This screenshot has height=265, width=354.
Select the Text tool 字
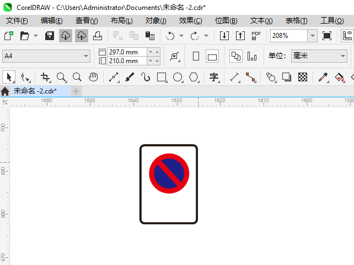tap(214, 77)
